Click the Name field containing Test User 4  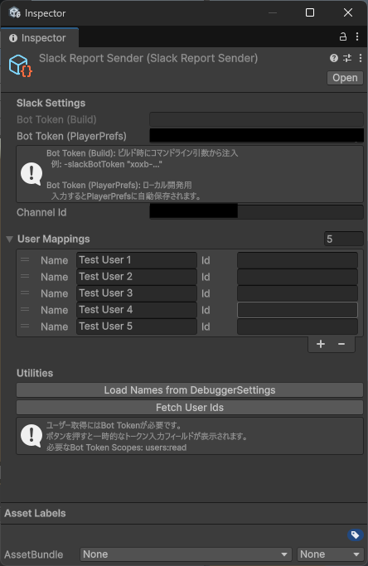pyautogui.click(x=137, y=310)
